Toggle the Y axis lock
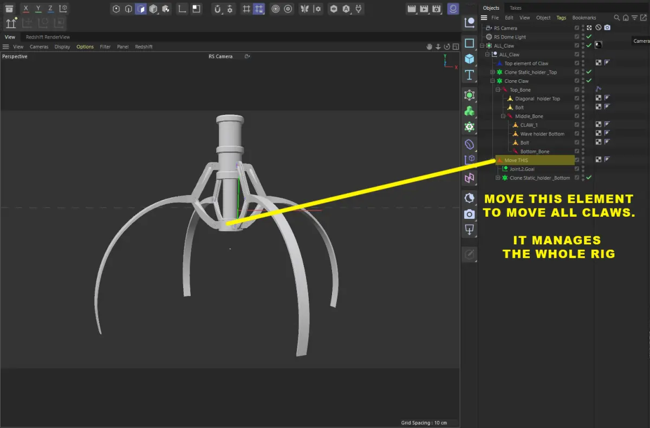The height and width of the screenshot is (428, 650). [x=38, y=9]
